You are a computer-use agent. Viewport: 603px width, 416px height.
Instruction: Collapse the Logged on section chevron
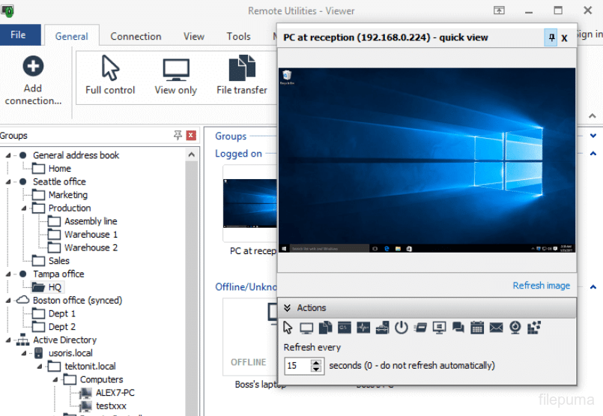click(x=593, y=153)
